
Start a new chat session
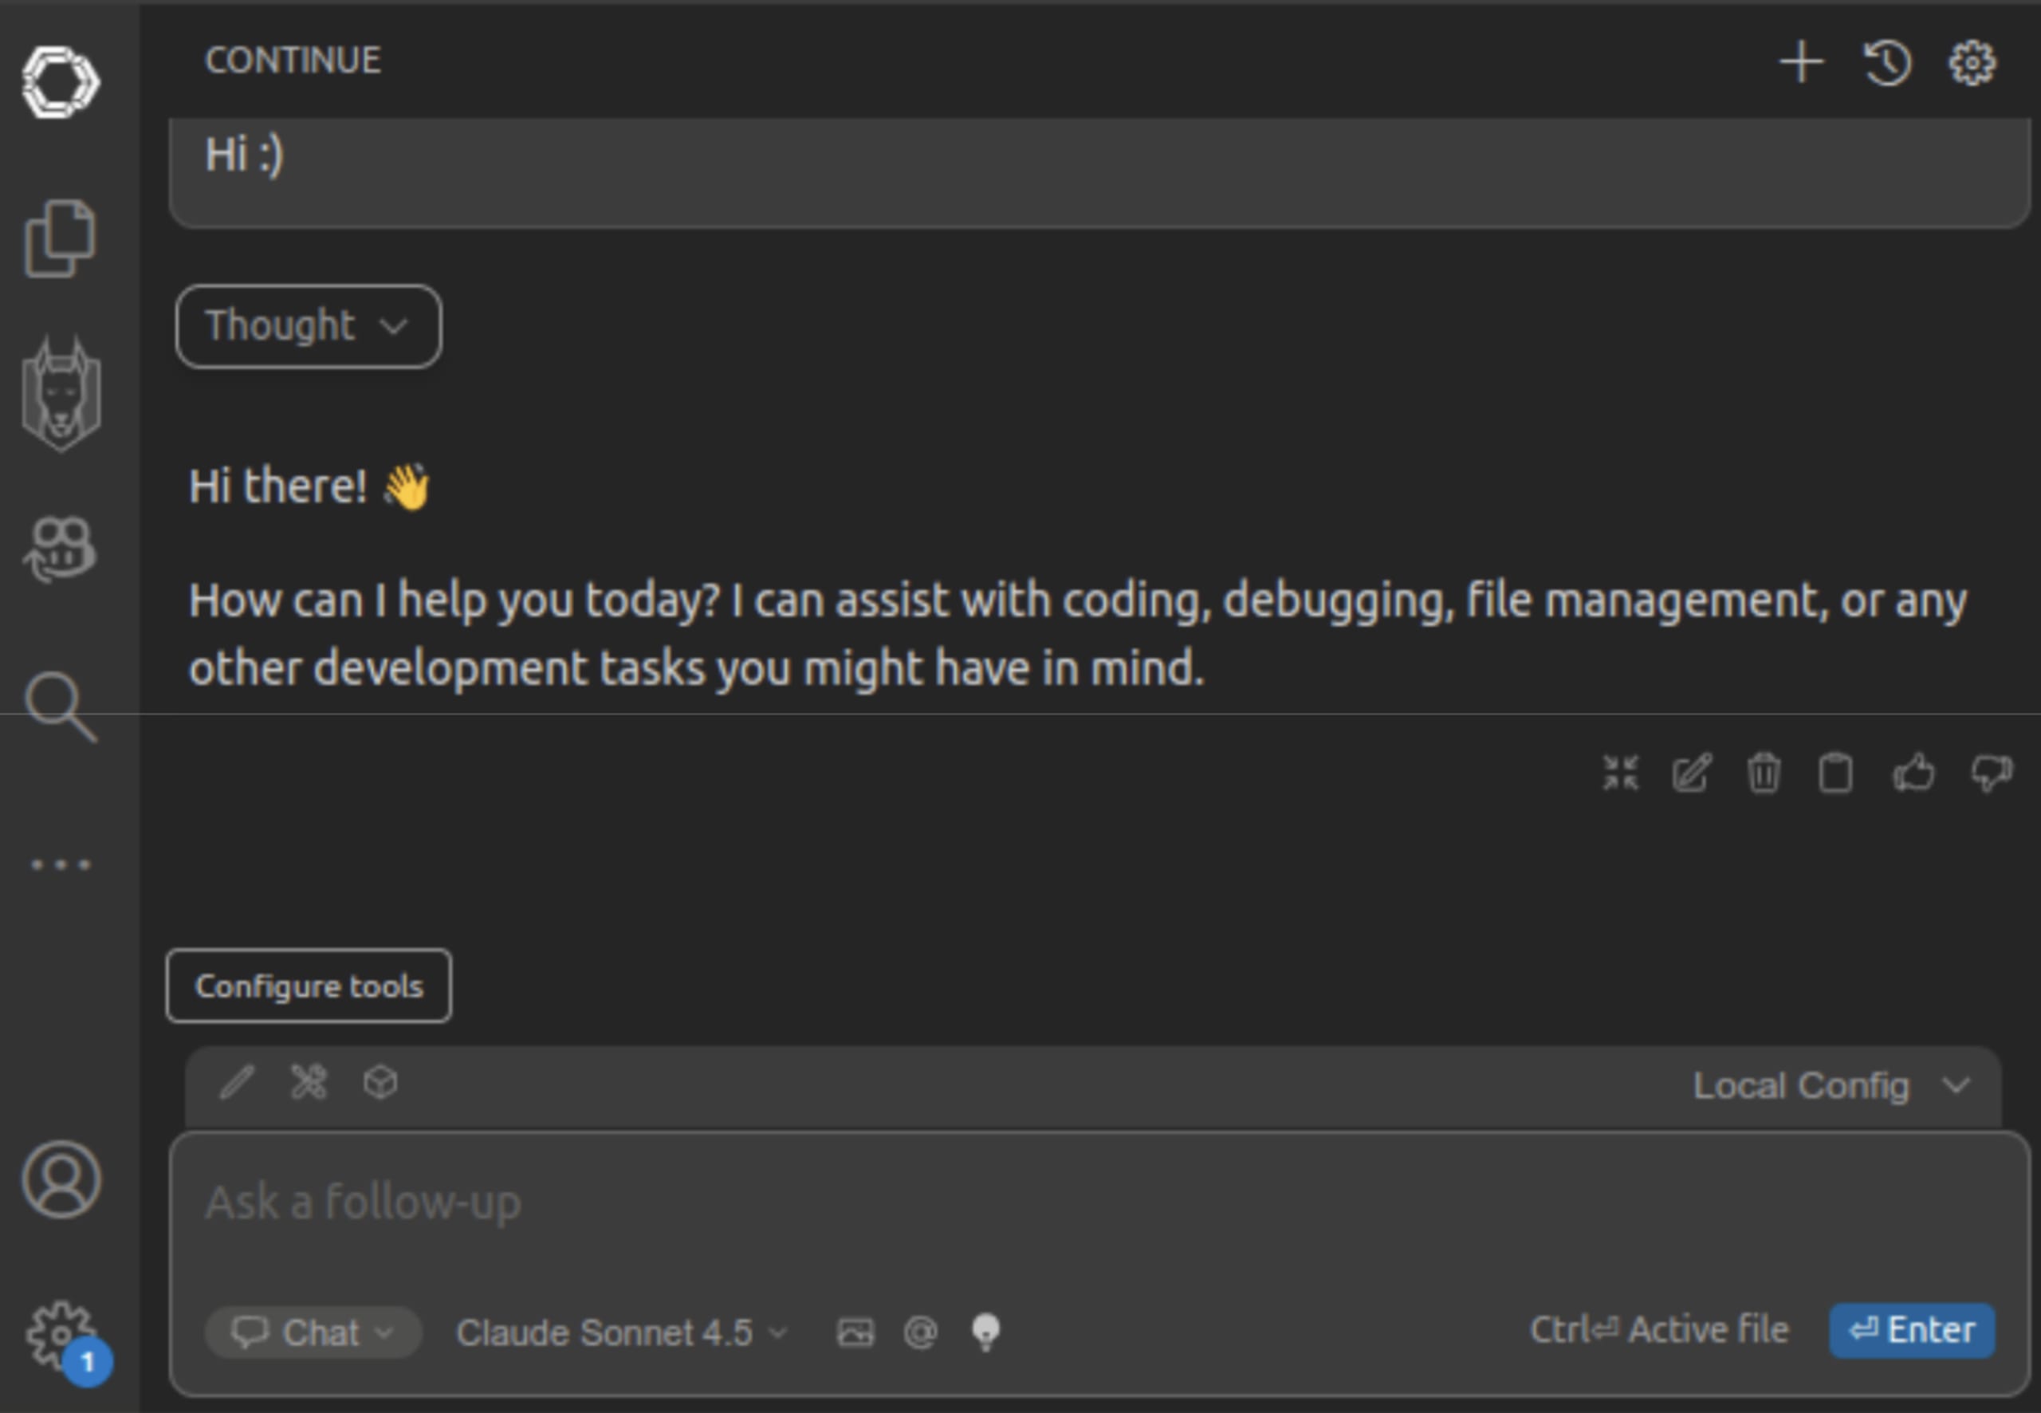tap(1803, 61)
